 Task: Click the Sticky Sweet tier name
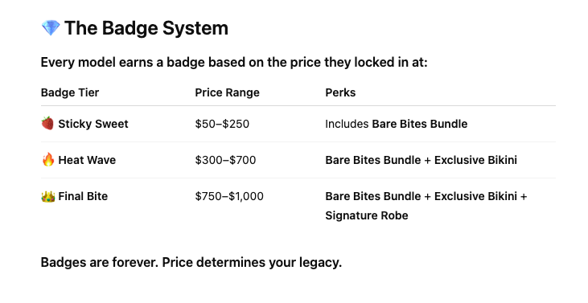click(93, 124)
